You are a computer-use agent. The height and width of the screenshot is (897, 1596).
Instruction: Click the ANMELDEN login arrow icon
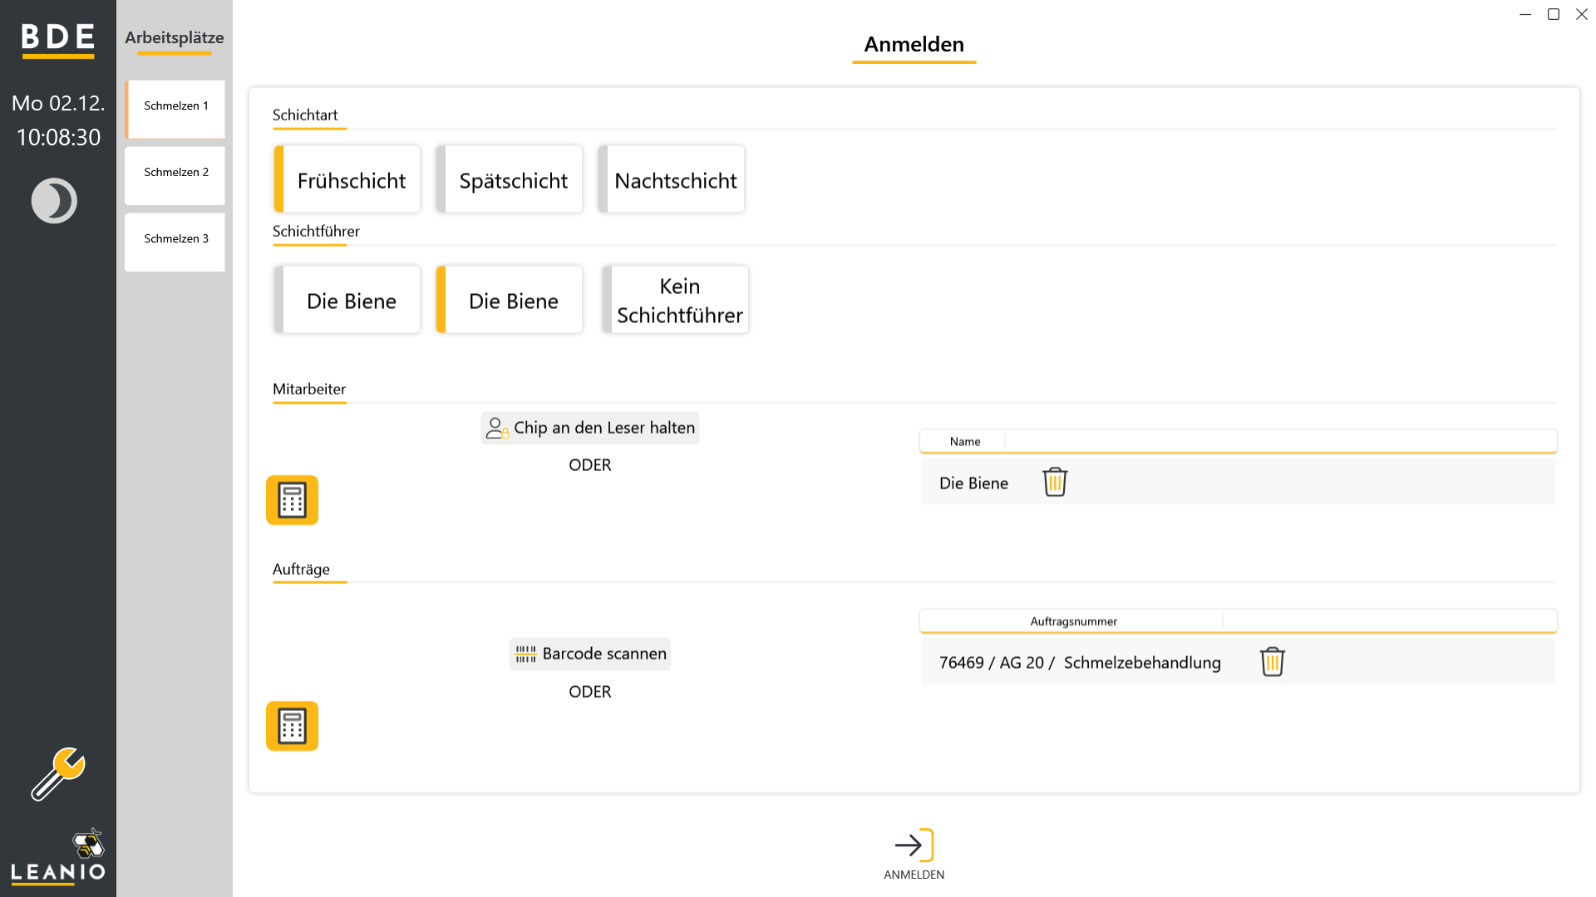pyautogui.click(x=914, y=846)
